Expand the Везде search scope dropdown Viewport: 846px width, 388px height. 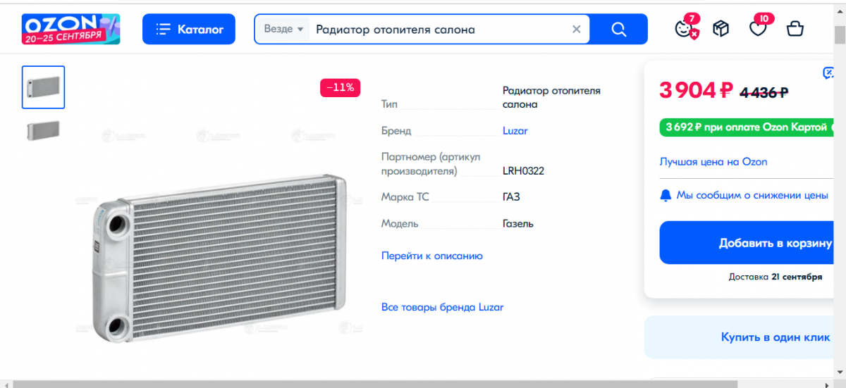tap(284, 29)
